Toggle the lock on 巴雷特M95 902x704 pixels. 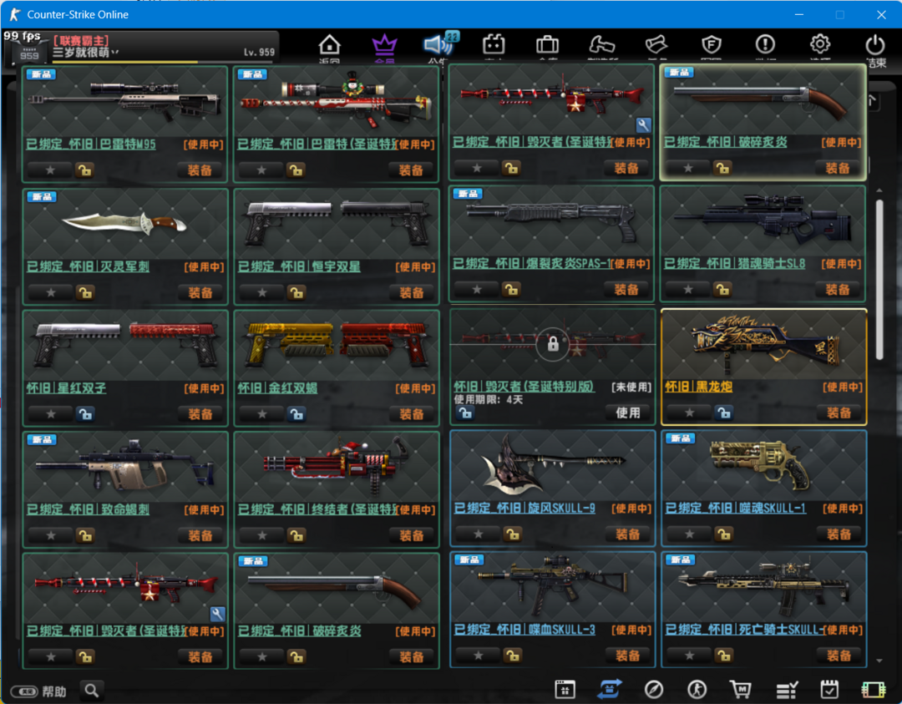(84, 170)
